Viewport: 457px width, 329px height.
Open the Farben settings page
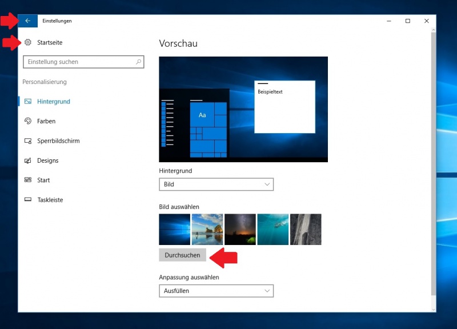(46, 121)
